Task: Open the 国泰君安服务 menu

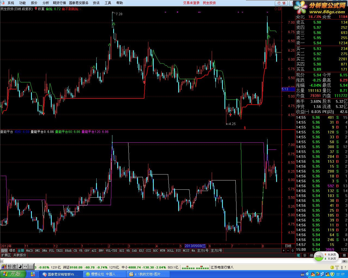Action: [79, 3]
